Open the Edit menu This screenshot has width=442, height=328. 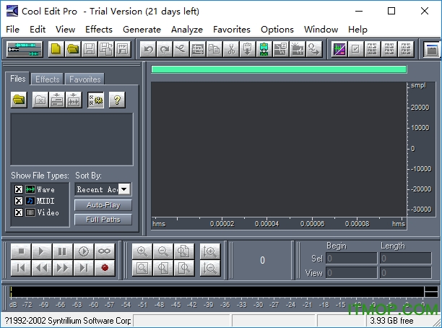click(38, 30)
